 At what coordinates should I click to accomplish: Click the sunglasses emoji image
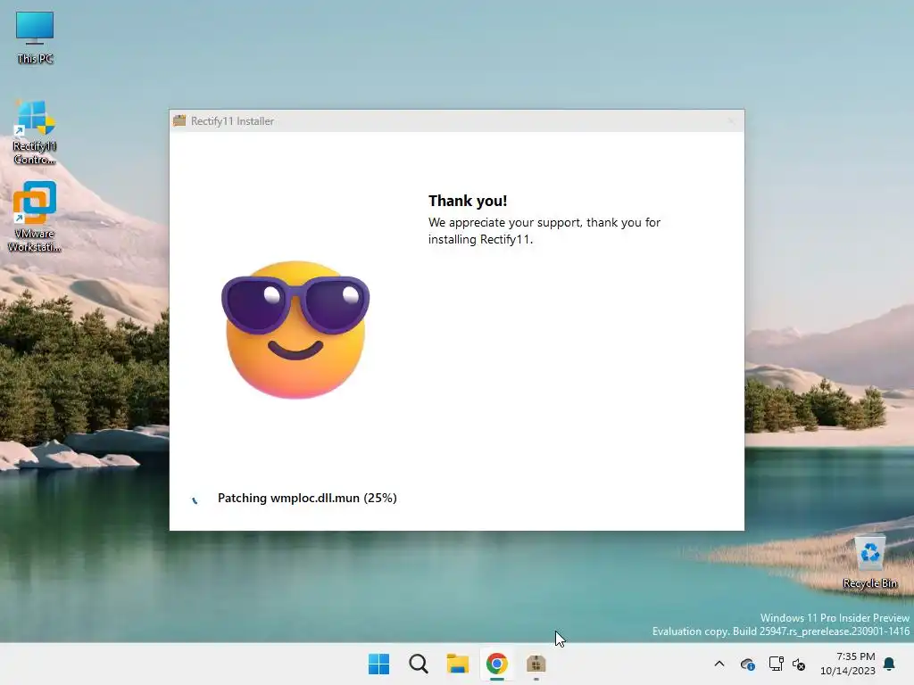295,330
